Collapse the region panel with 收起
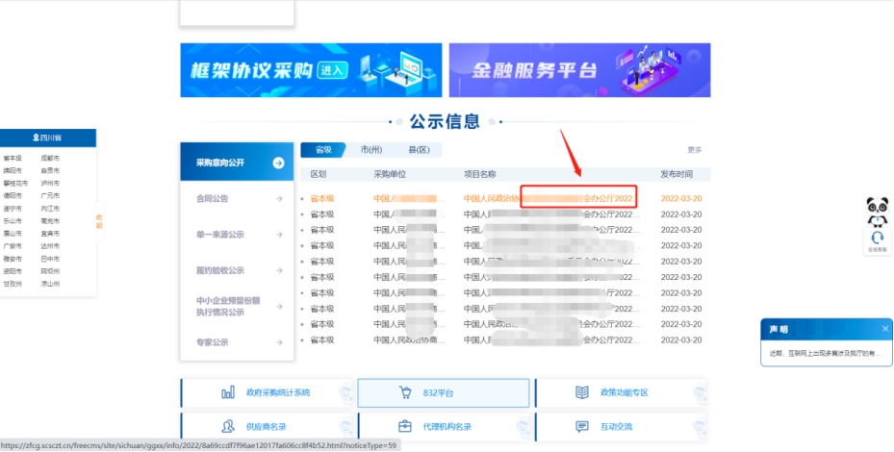Screen dimensions: 894x452 pos(99,221)
